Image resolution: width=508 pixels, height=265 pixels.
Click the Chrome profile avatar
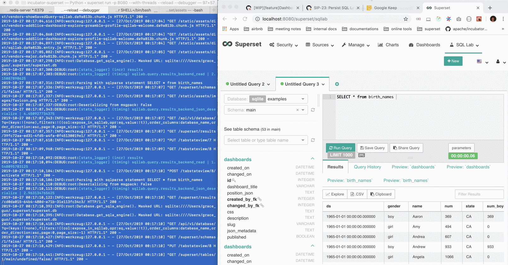click(x=493, y=19)
